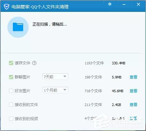Enable the 好友图片 checkbox
Viewport: 146px width, 131px height.
pos(11,91)
